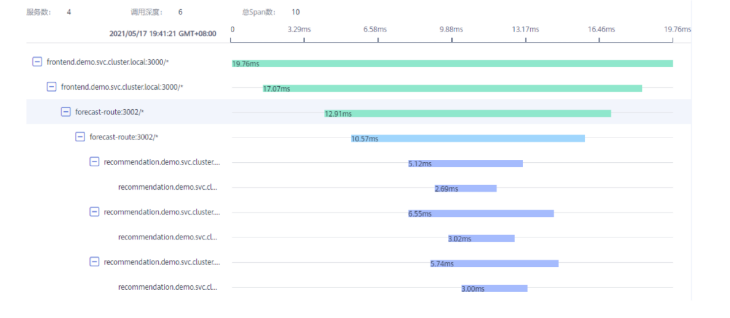Collapse the 10.57ms forecast-route span
The height and width of the screenshot is (318, 730).
point(80,137)
